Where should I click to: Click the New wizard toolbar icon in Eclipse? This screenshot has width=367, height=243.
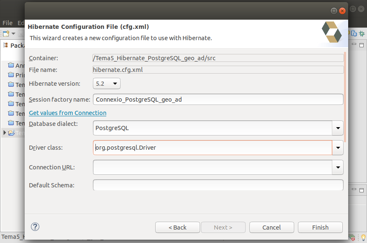point(6,34)
